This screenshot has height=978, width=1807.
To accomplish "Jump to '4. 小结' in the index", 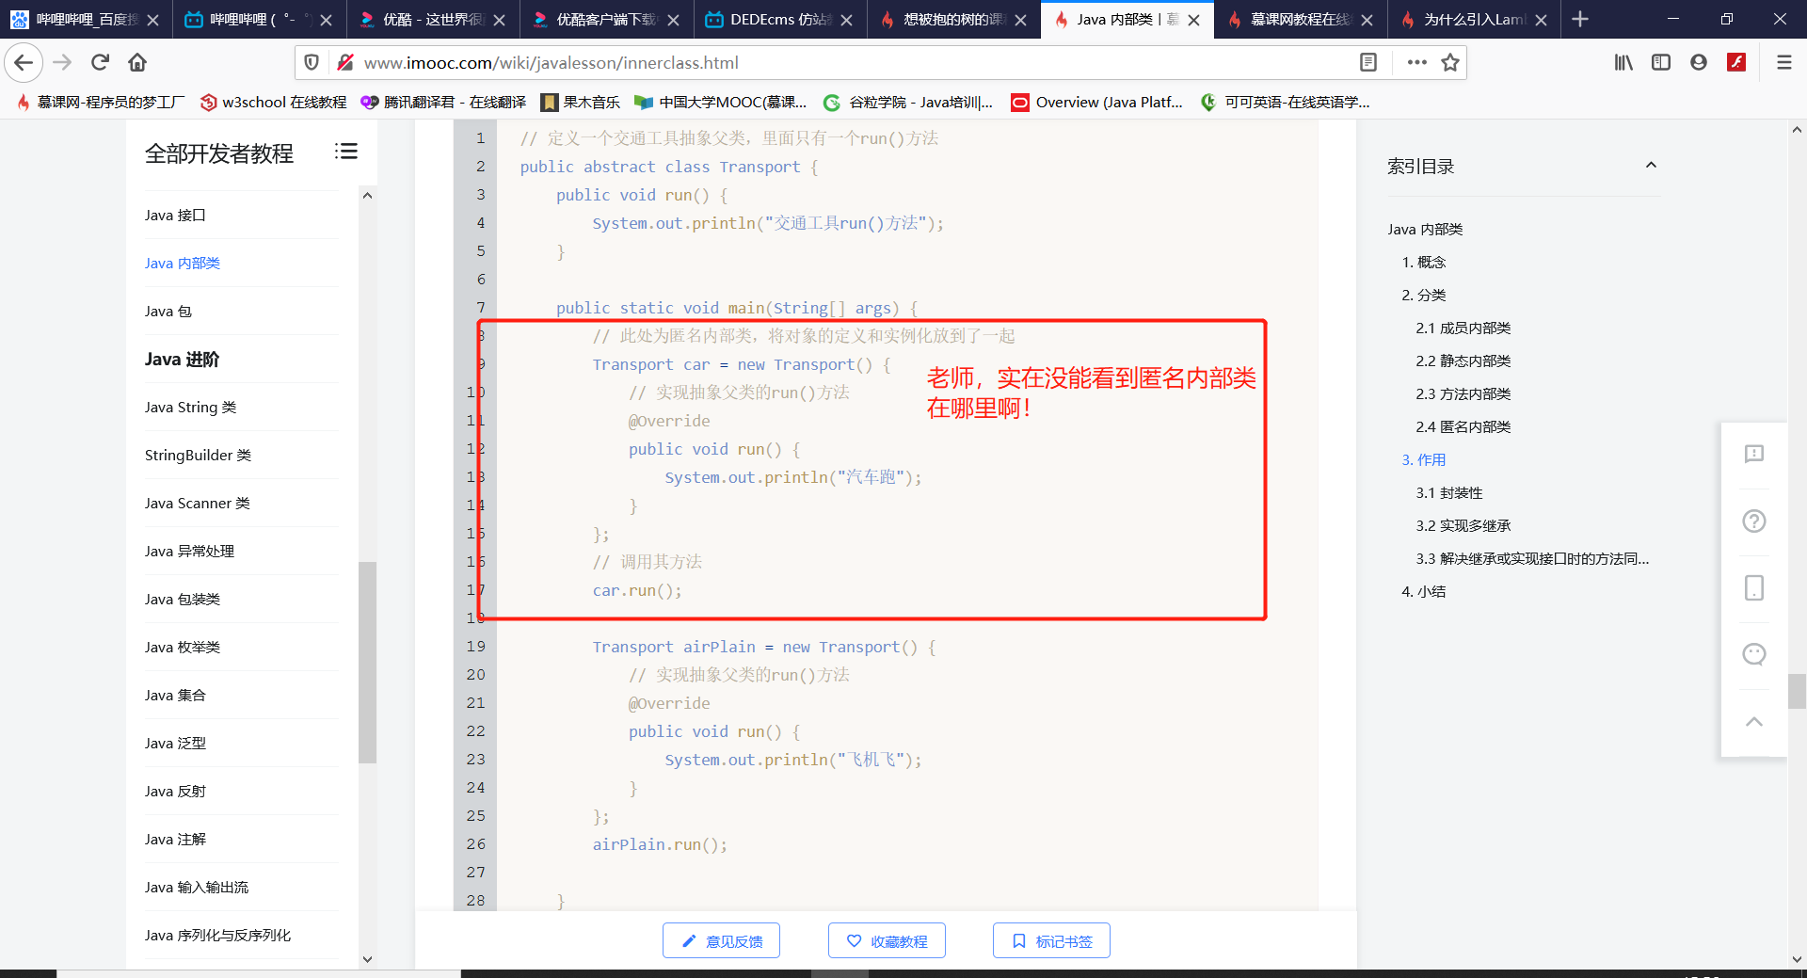I will tap(1423, 591).
